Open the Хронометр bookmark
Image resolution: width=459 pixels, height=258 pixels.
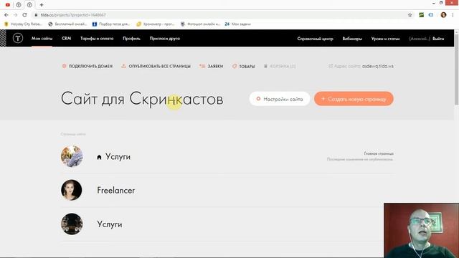[x=156, y=24]
